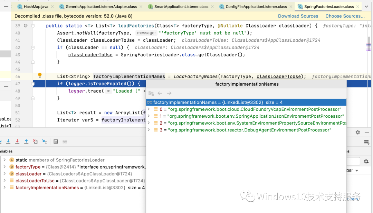
Task: Open Evaluate Expression calculator icon
Action: (x=56, y=142)
